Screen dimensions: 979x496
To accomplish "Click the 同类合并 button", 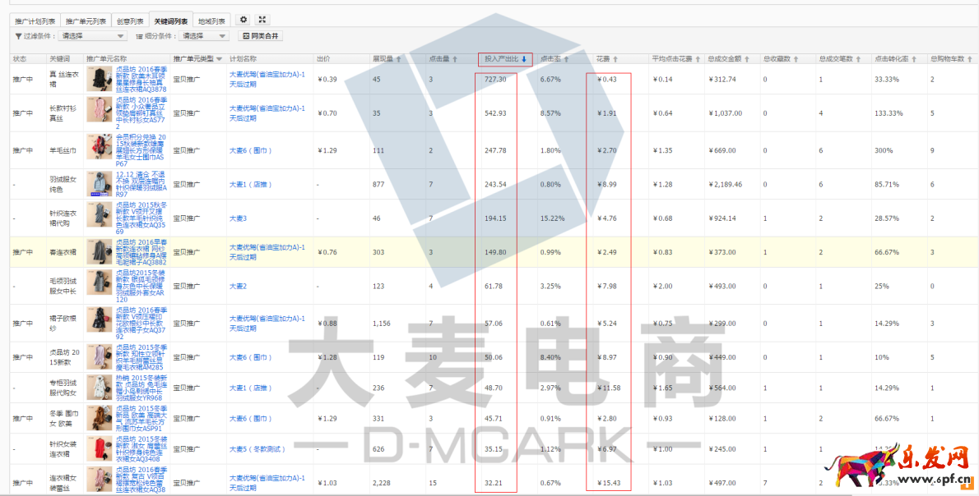I will pyautogui.click(x=260, y=36).
